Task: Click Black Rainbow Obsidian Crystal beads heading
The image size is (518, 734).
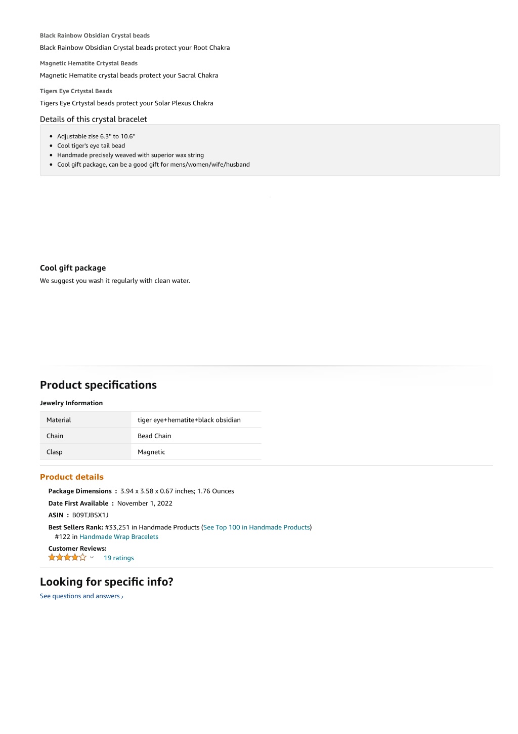Action: (95, 35)
